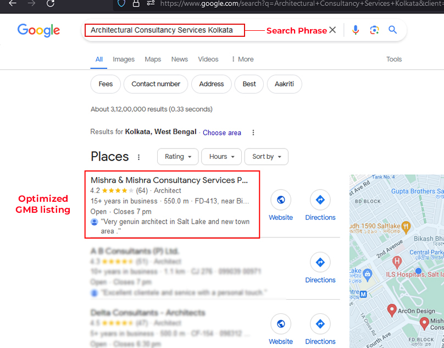This screenshot has width=444, height=348.
Task: Switch to the Images tab
Action: coord(124,59)
